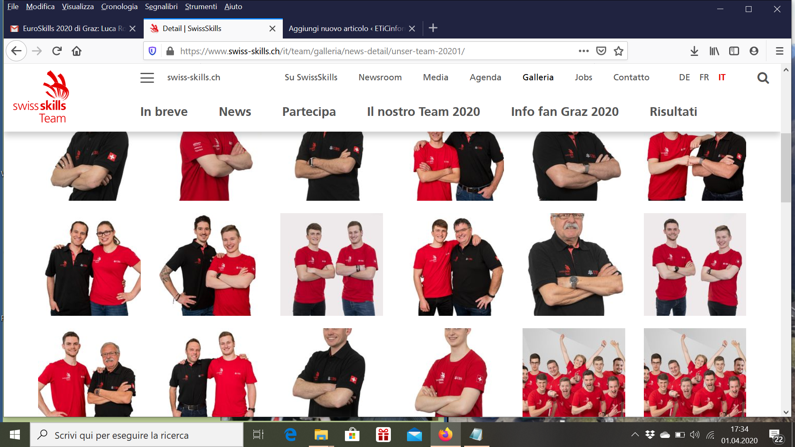Image resolution: width=795 pixels, height=447 pixels.
Task: Open the Segnalibri menu
Action: [161, 7]
